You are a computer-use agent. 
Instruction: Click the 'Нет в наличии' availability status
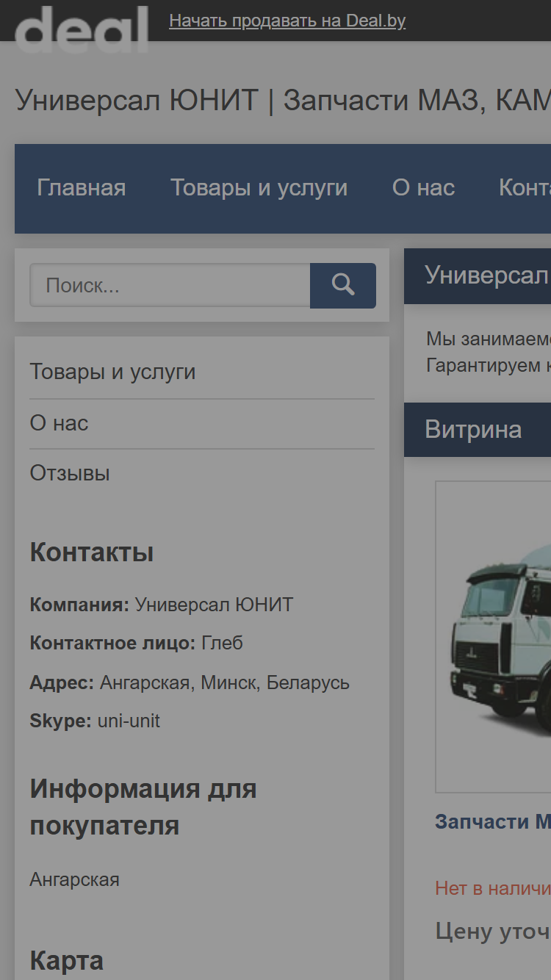click(493, 888)
